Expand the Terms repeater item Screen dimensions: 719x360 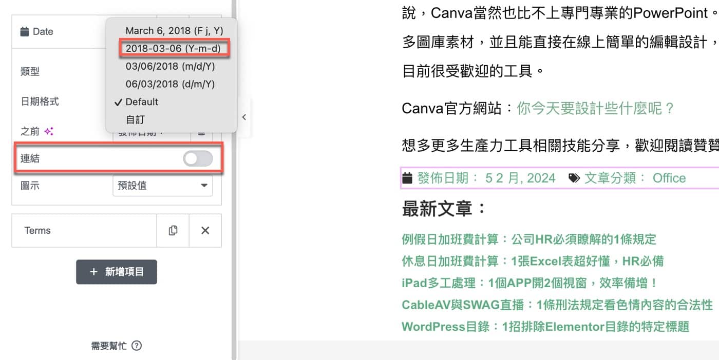(84, 230)
